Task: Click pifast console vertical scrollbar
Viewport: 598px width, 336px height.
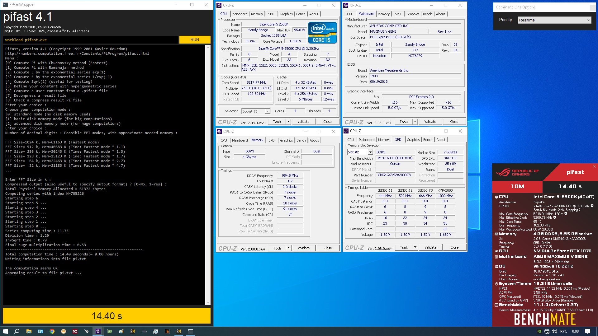Action: pos(208,175)
